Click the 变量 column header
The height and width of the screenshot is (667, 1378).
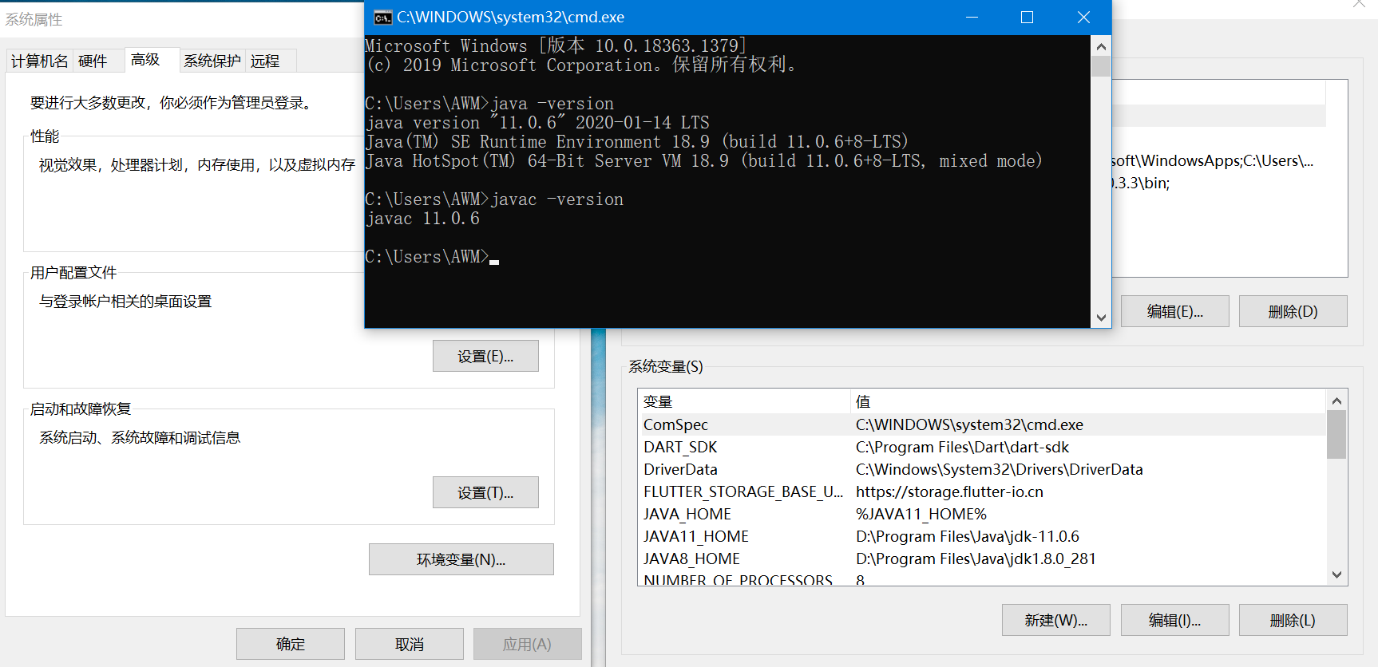pyautogui.click(x=744, y=401)
